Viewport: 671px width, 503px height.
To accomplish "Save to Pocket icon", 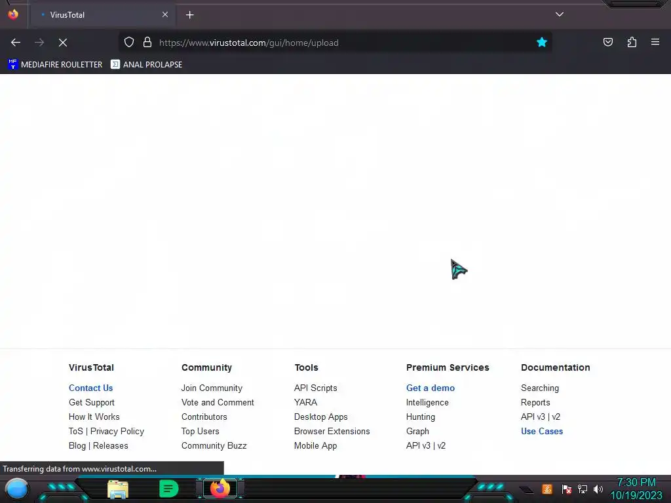I will [x=608, y=42].
